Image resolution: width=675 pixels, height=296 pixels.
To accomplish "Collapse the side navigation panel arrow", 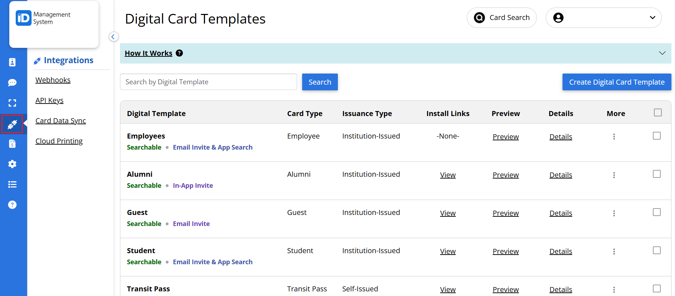I will (113, 36).
